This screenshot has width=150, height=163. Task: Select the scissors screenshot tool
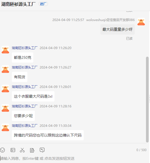tap(22, 150)
